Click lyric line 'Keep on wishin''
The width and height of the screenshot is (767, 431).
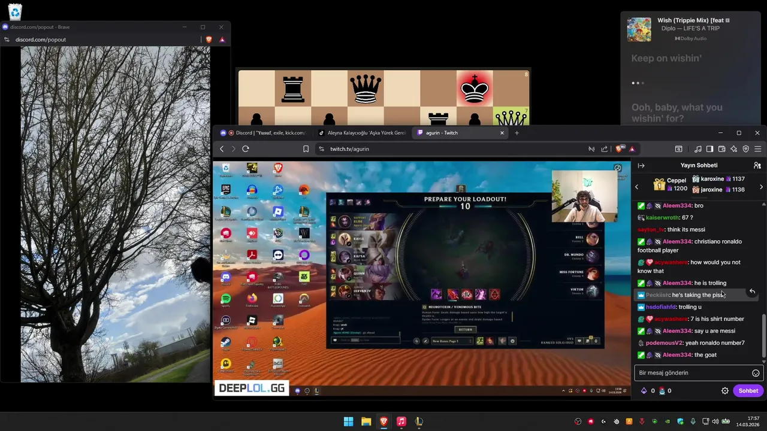coord(666,59)
